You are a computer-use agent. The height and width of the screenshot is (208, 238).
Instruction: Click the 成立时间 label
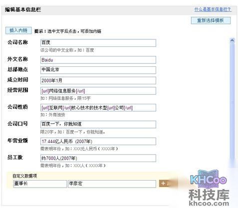pyautogui.click(x=17, y=80)
